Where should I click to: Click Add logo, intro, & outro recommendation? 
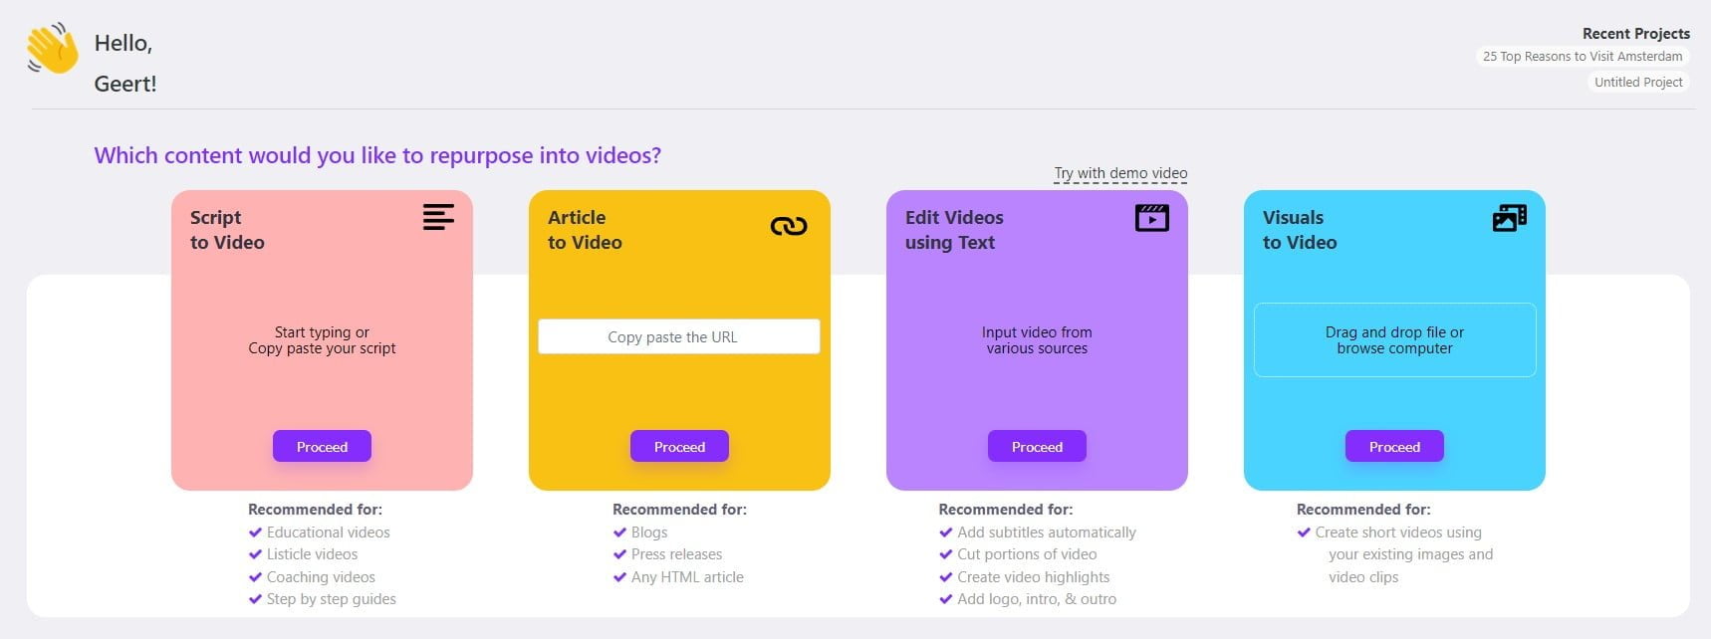click(x=1028, y=599)
